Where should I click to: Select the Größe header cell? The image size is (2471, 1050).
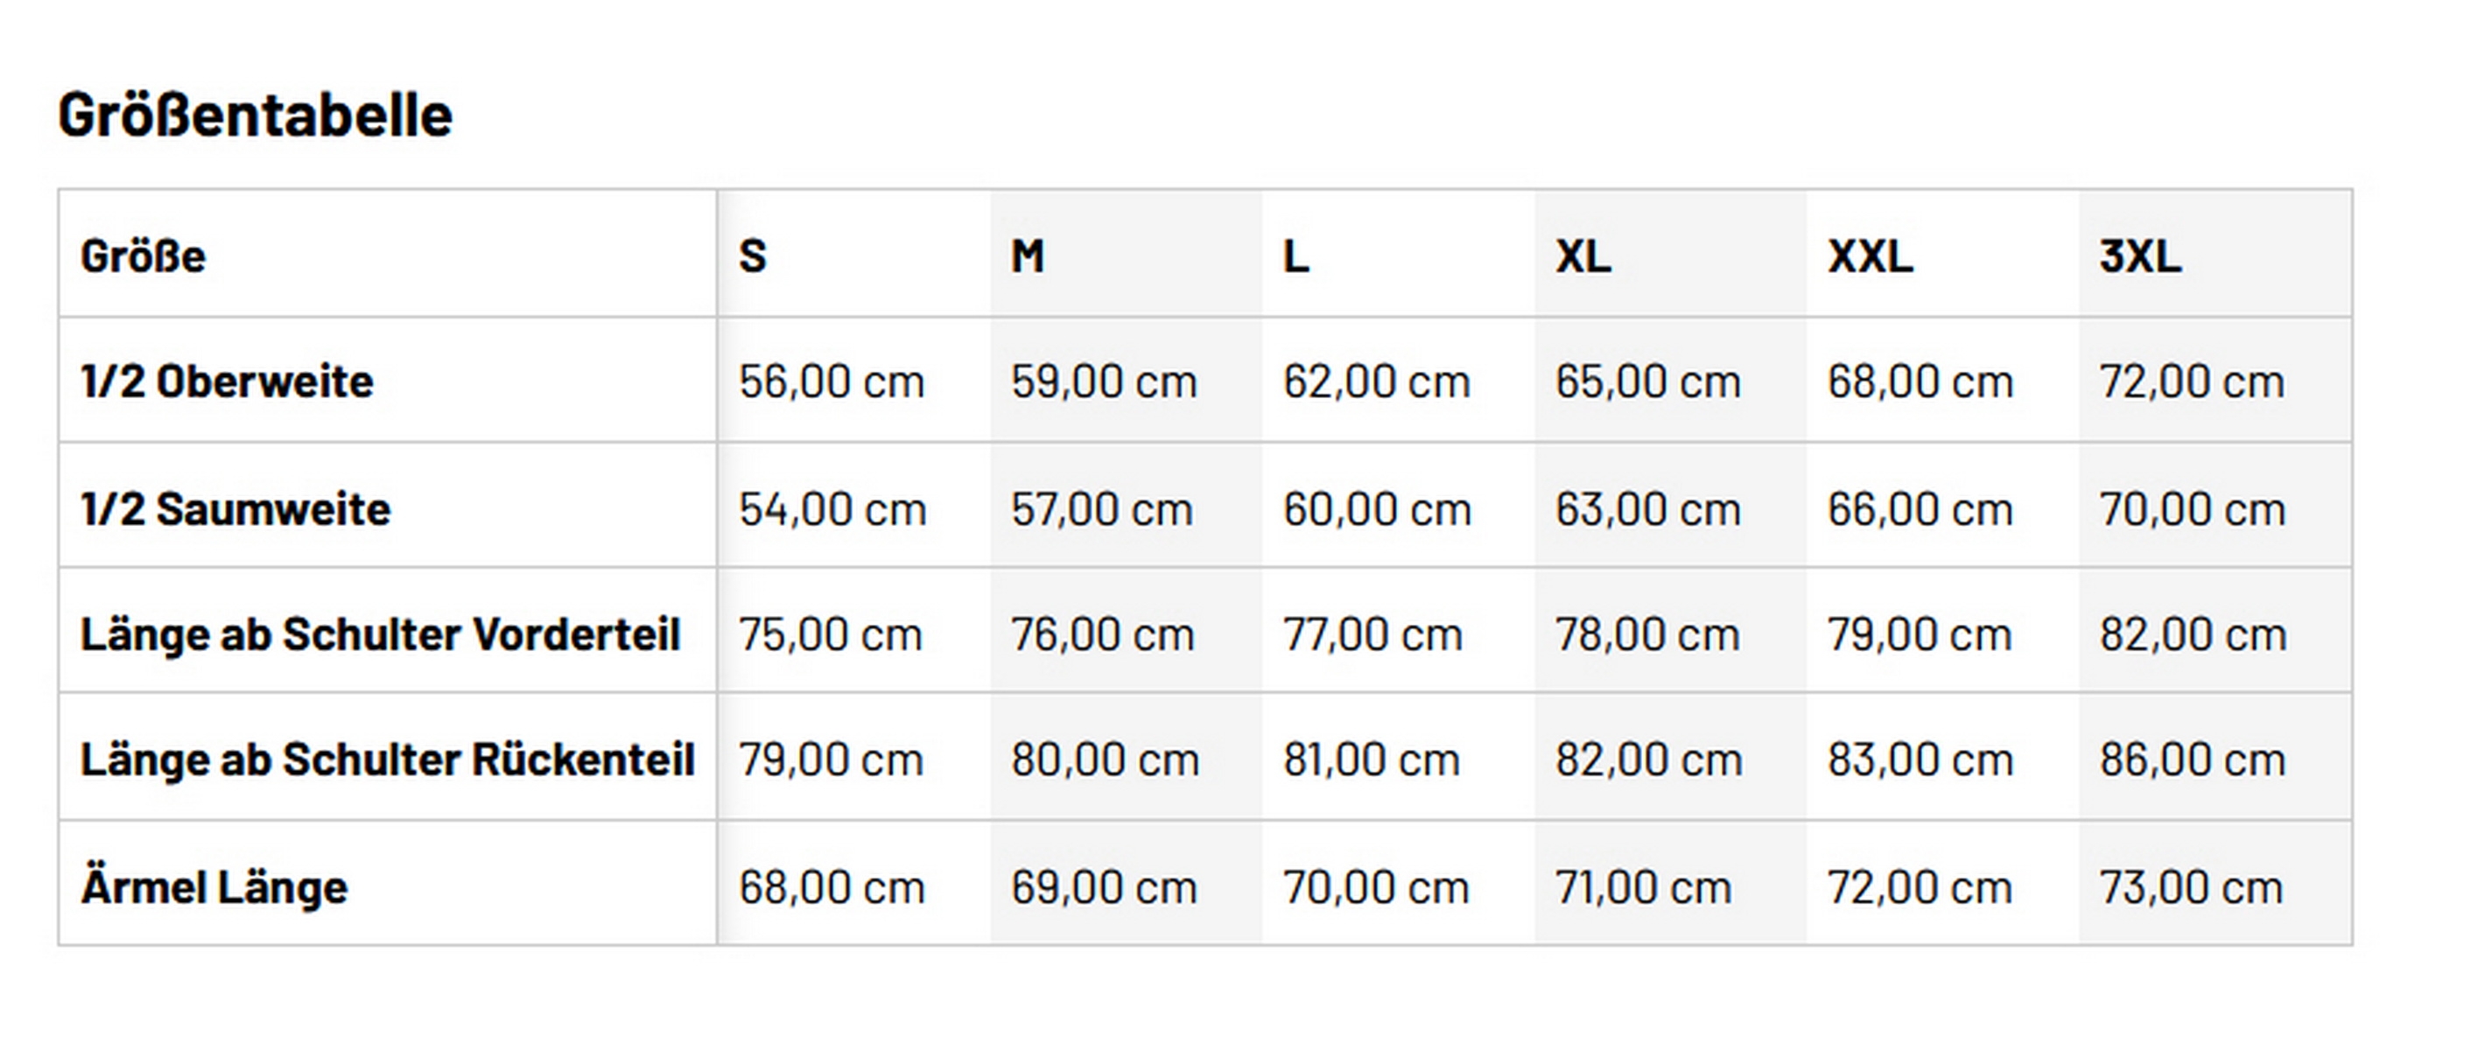coord(143,256)
